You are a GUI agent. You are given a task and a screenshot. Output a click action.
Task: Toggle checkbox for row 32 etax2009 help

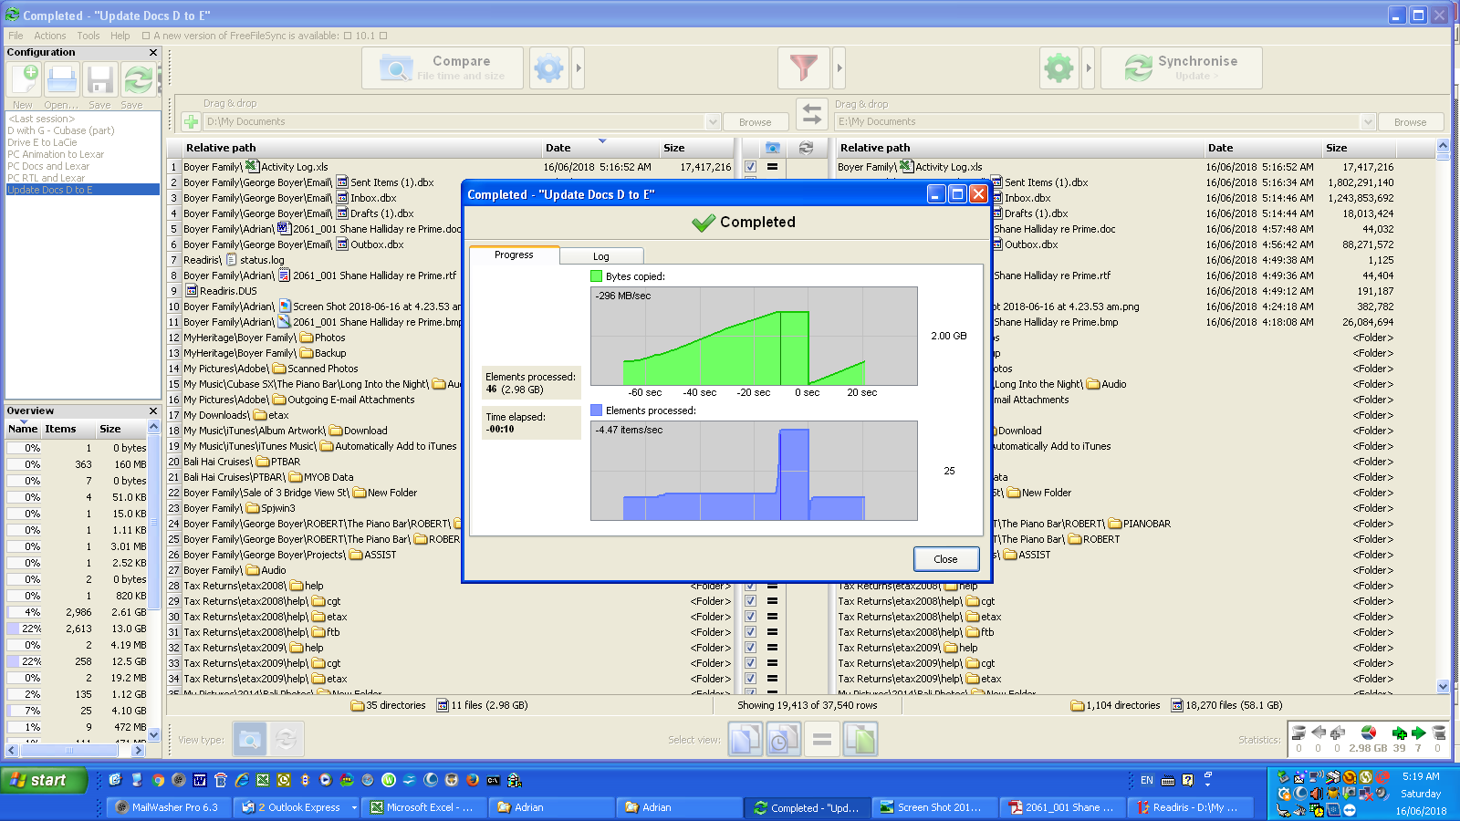coord(750,648)
